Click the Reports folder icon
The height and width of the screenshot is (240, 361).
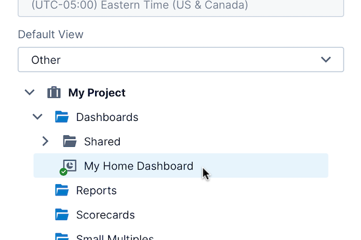tap(62, 190)
